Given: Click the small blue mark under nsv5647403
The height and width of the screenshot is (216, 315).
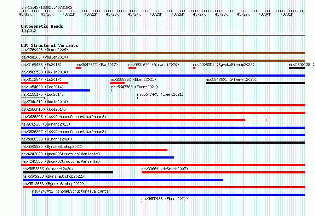Looking at the screenshot, I should [138, 98].
